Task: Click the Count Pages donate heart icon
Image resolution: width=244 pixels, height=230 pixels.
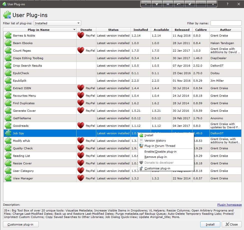Action: pos(81,50)
